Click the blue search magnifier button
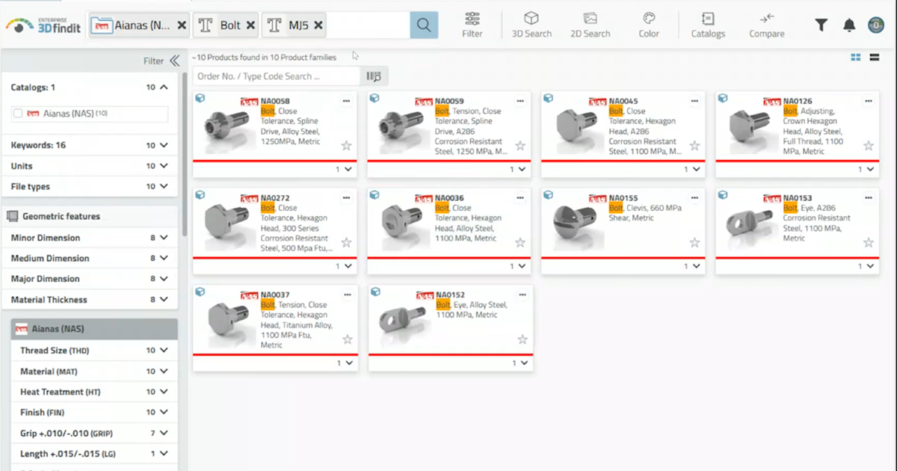Image resolution: width=897 pixels, height=471 pixels. (x=424, y=25)
